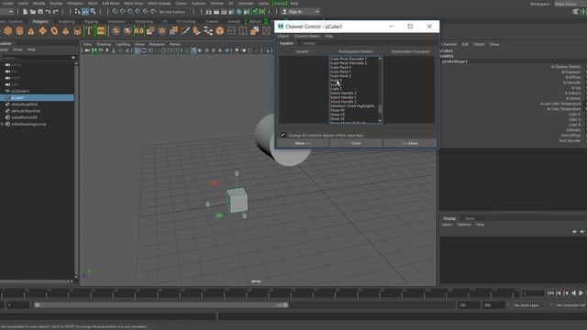Click the red X-axis scale handle
587x330 pixels.
click(214, 183)
